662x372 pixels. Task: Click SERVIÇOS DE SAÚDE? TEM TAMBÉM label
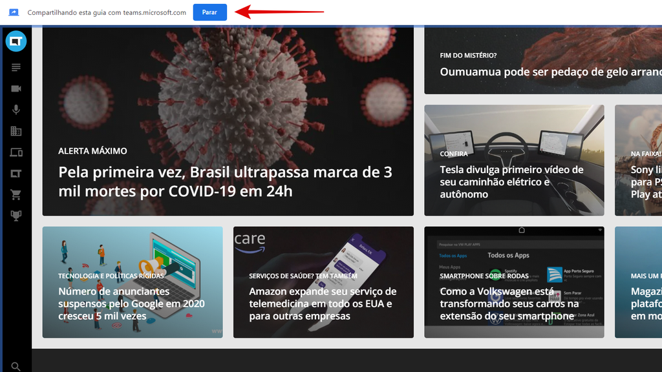tap(303, 276)
